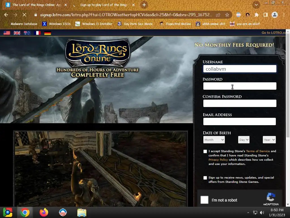Viewport: 290px width, 218px height.
Task: Open the Terms of Service link
Action: click(258, 151)
